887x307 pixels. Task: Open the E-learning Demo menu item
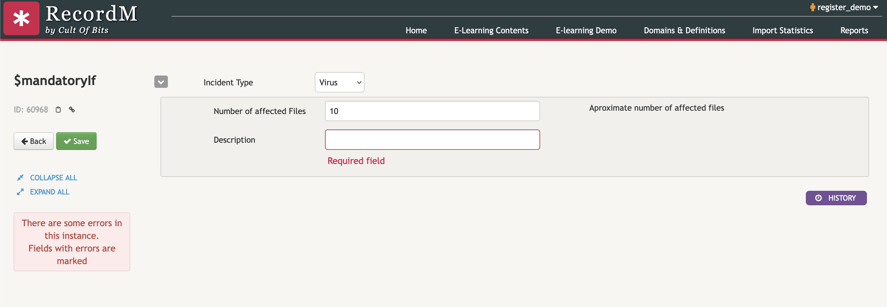[586, 30]
